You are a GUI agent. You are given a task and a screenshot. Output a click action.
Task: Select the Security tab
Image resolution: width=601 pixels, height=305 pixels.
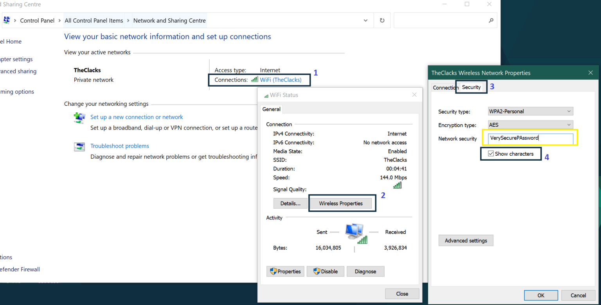pos(471,87)
